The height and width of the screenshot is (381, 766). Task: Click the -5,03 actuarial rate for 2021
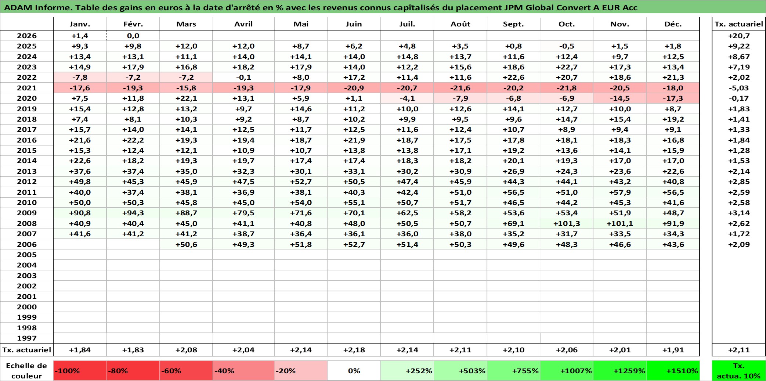coord(738,88)
